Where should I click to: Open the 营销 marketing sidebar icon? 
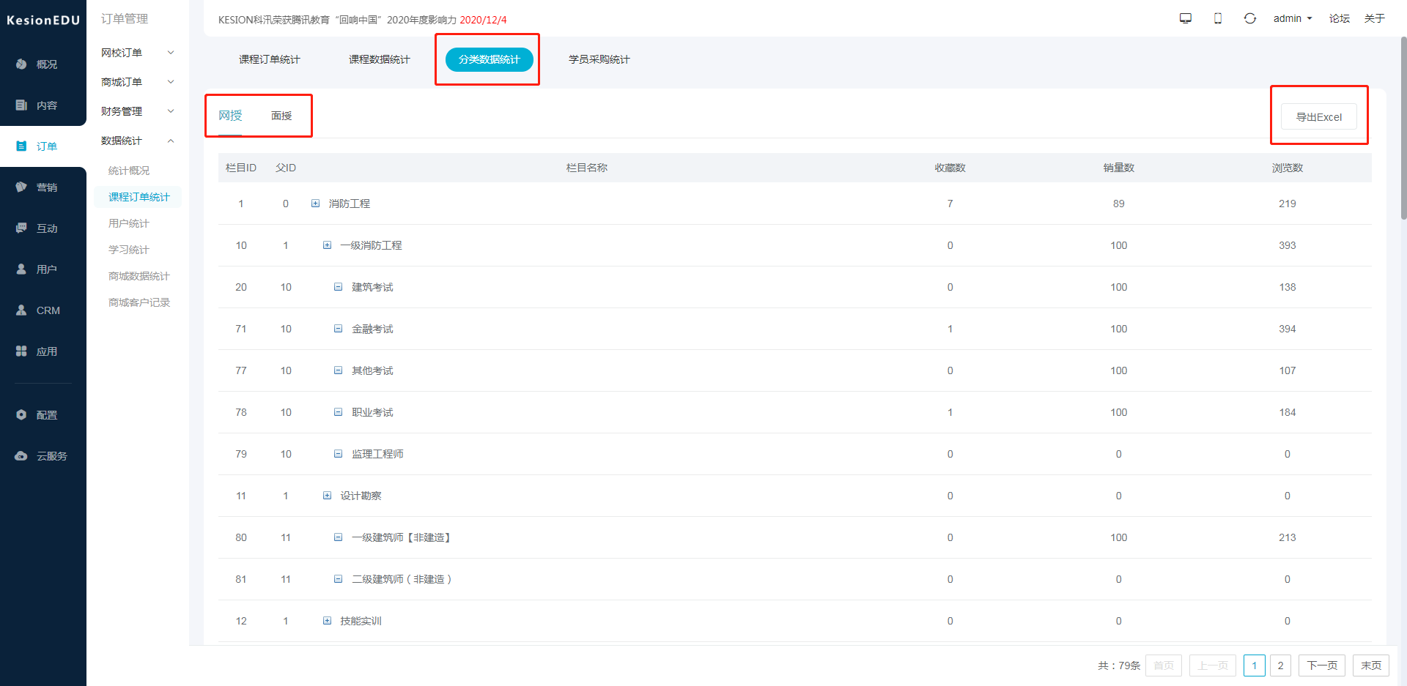click(21, 187)
